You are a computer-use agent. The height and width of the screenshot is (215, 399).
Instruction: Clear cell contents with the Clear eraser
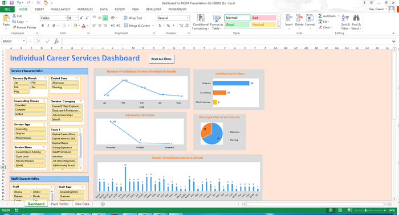[325, 27]
